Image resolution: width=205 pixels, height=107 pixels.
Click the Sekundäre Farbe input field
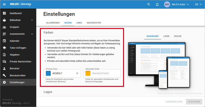tap(102, 73)
